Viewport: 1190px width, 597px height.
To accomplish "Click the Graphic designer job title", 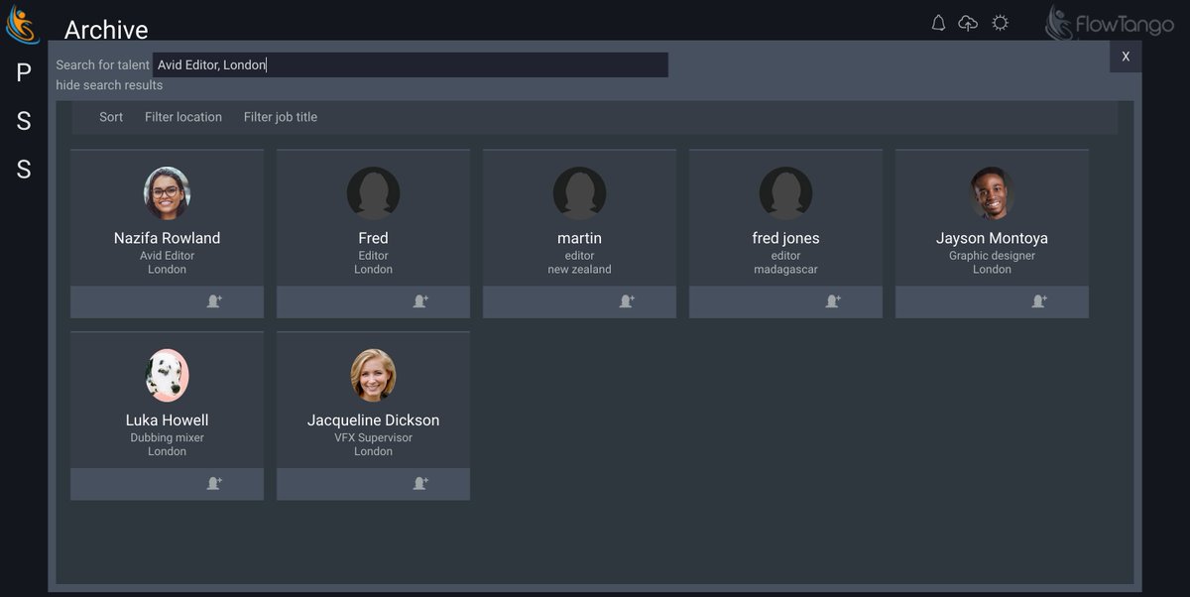I will click(x=992, y=256).
